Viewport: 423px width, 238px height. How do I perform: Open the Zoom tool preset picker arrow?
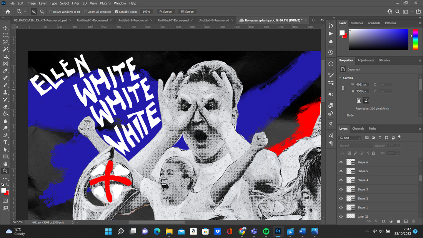25,12
